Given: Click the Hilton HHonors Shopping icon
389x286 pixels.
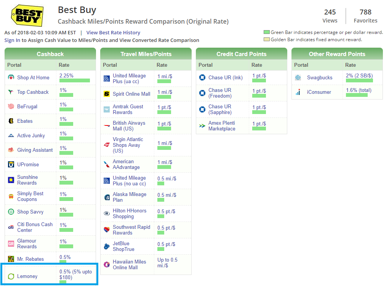Looking at the screenshot, I should (106, 214).
